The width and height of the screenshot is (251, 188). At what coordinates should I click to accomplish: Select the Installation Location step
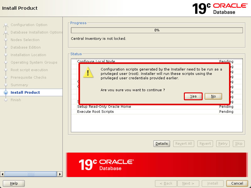point(28,55)
